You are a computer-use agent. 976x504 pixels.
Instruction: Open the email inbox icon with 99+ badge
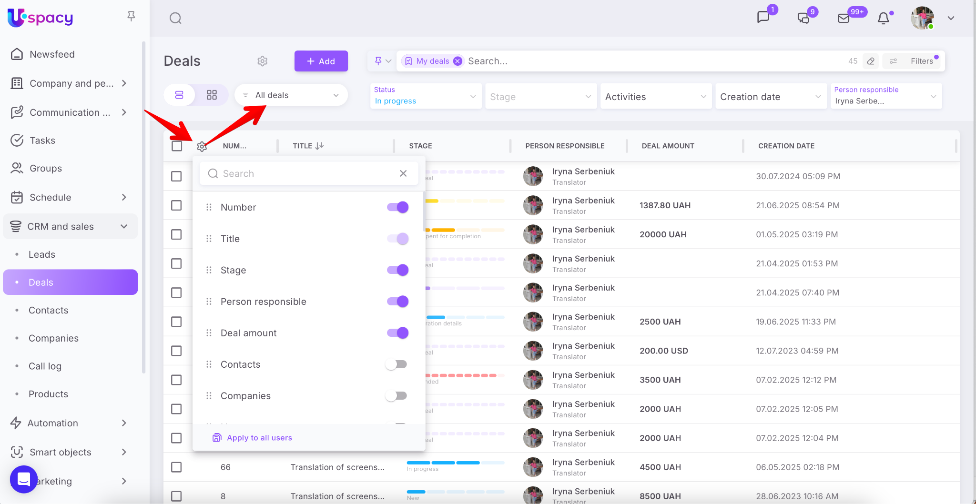point(844,18)
